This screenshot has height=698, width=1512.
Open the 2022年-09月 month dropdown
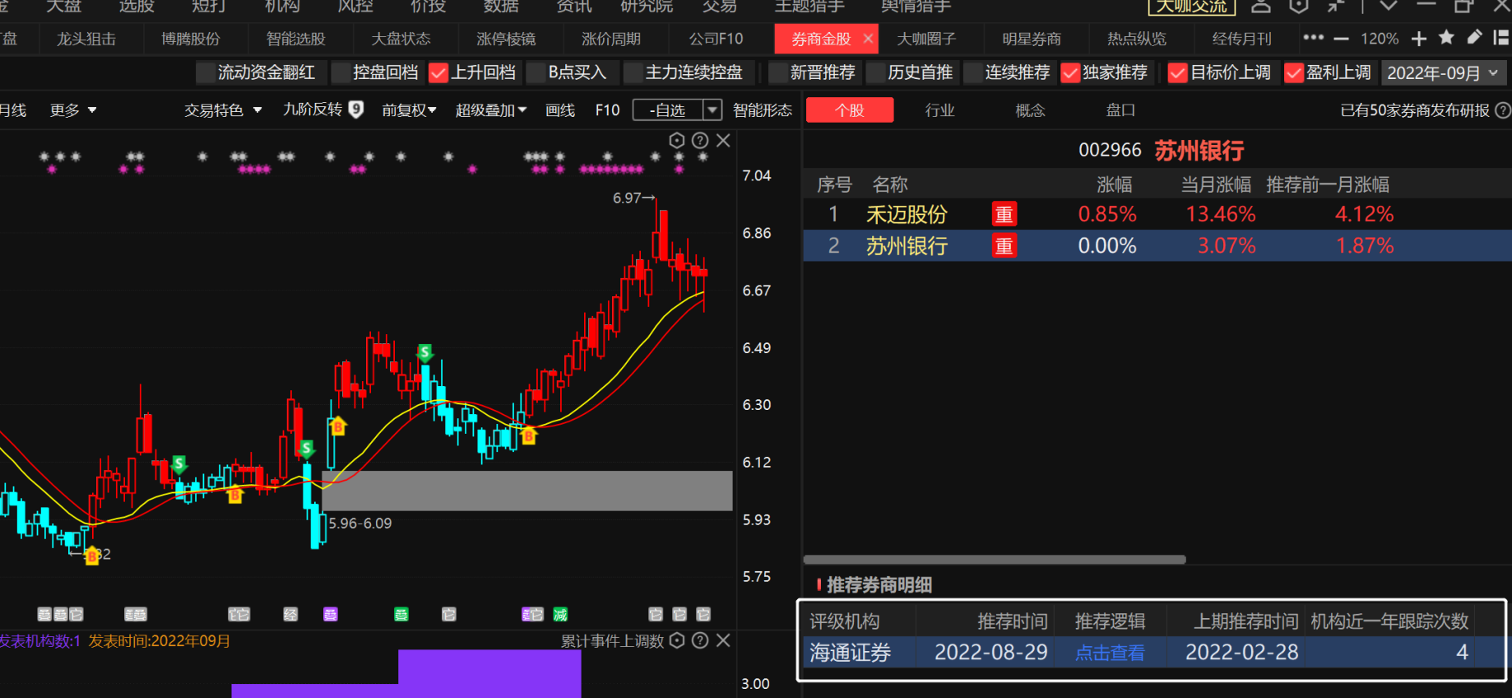coord(1444,73)
